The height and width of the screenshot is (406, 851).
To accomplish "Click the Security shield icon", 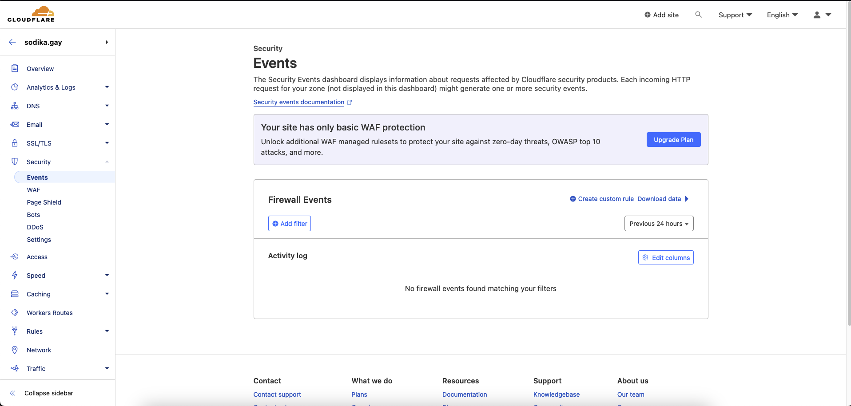I will pos(15,162).
